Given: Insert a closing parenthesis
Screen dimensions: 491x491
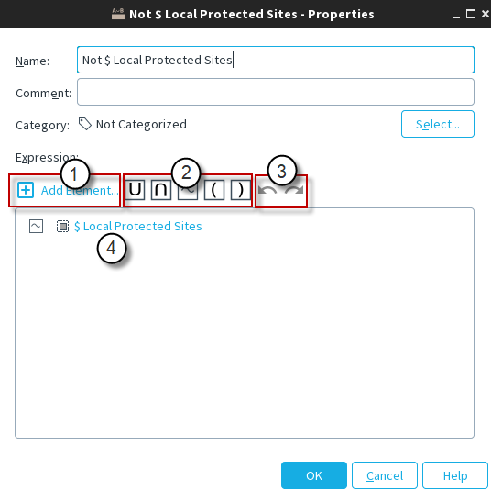Looking at the screenshot, I should pos(241,190).
